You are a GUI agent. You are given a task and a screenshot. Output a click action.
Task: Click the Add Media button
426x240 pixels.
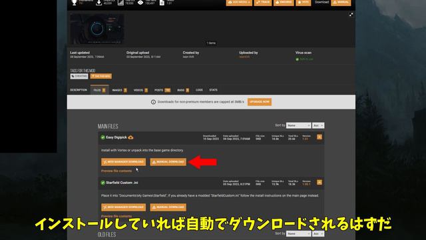point(239,3)
